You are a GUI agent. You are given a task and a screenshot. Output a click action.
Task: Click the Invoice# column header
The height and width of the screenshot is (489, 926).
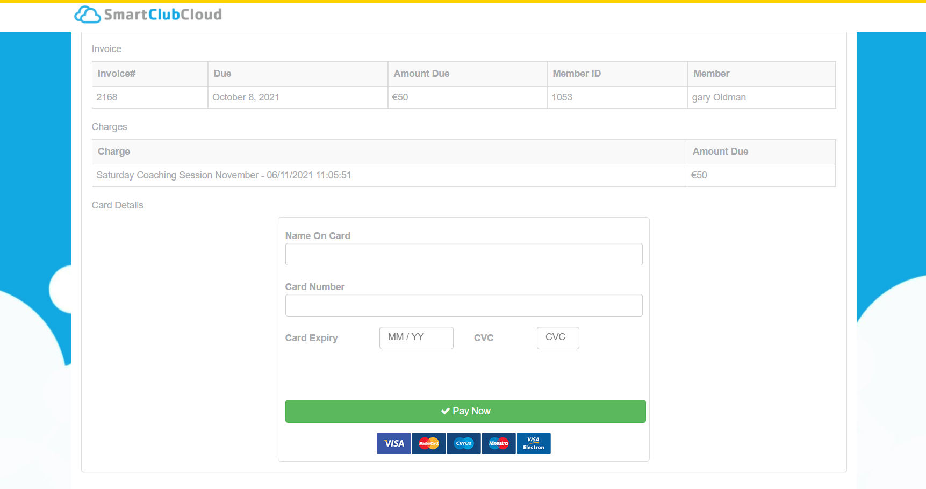(x=150, y=74)
